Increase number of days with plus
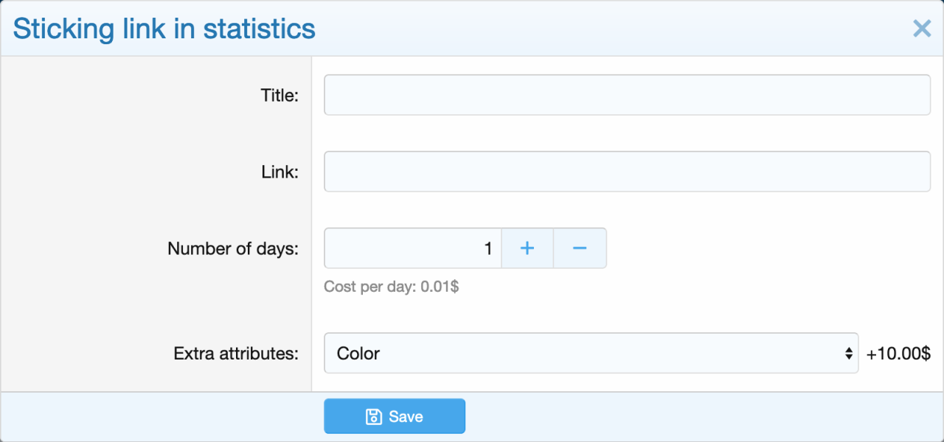 click(x=527, y=248)
